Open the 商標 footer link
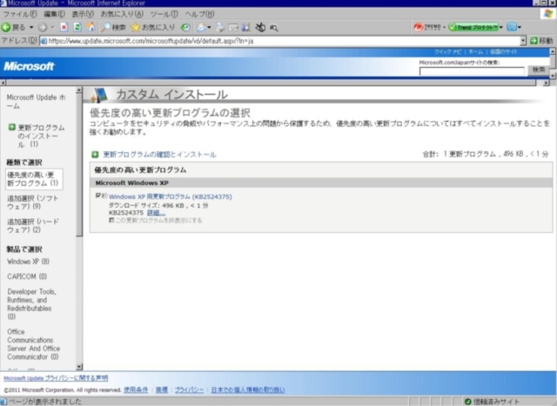 [x=162, y=389]
